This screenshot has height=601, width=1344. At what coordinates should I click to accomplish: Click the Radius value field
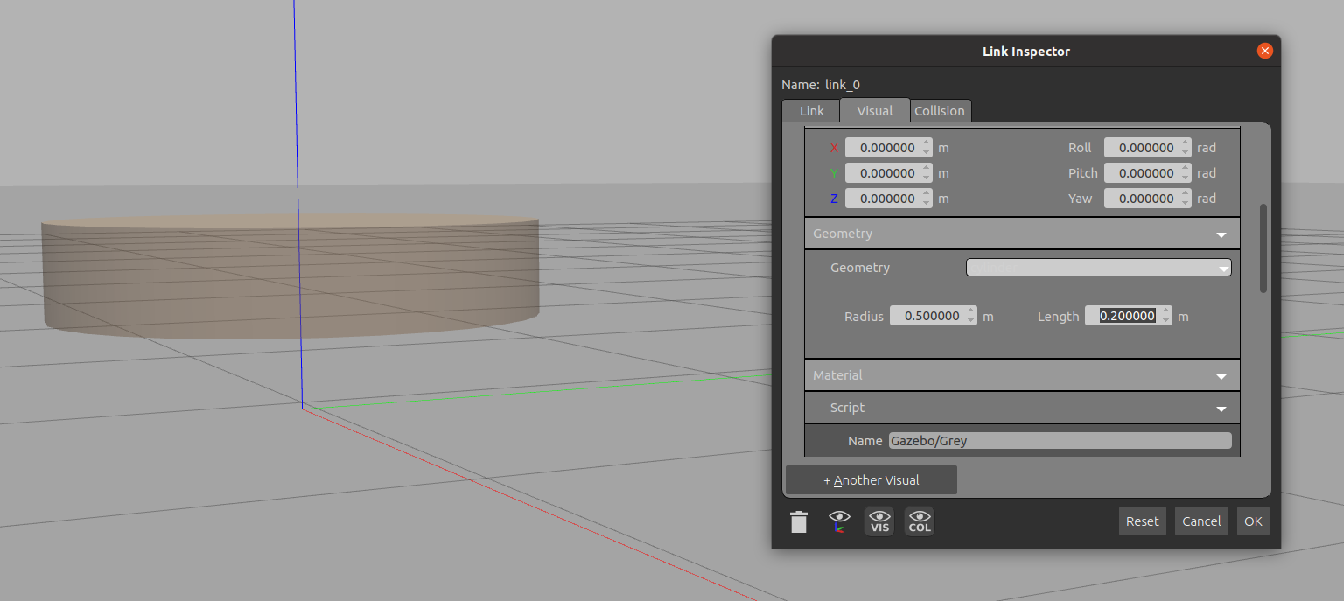[927, 317]
